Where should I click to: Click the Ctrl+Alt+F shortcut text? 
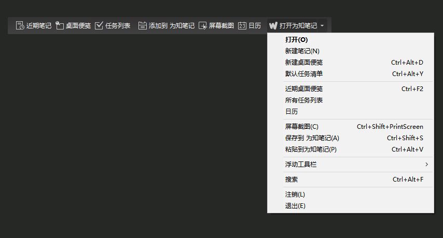coord(408,179)
